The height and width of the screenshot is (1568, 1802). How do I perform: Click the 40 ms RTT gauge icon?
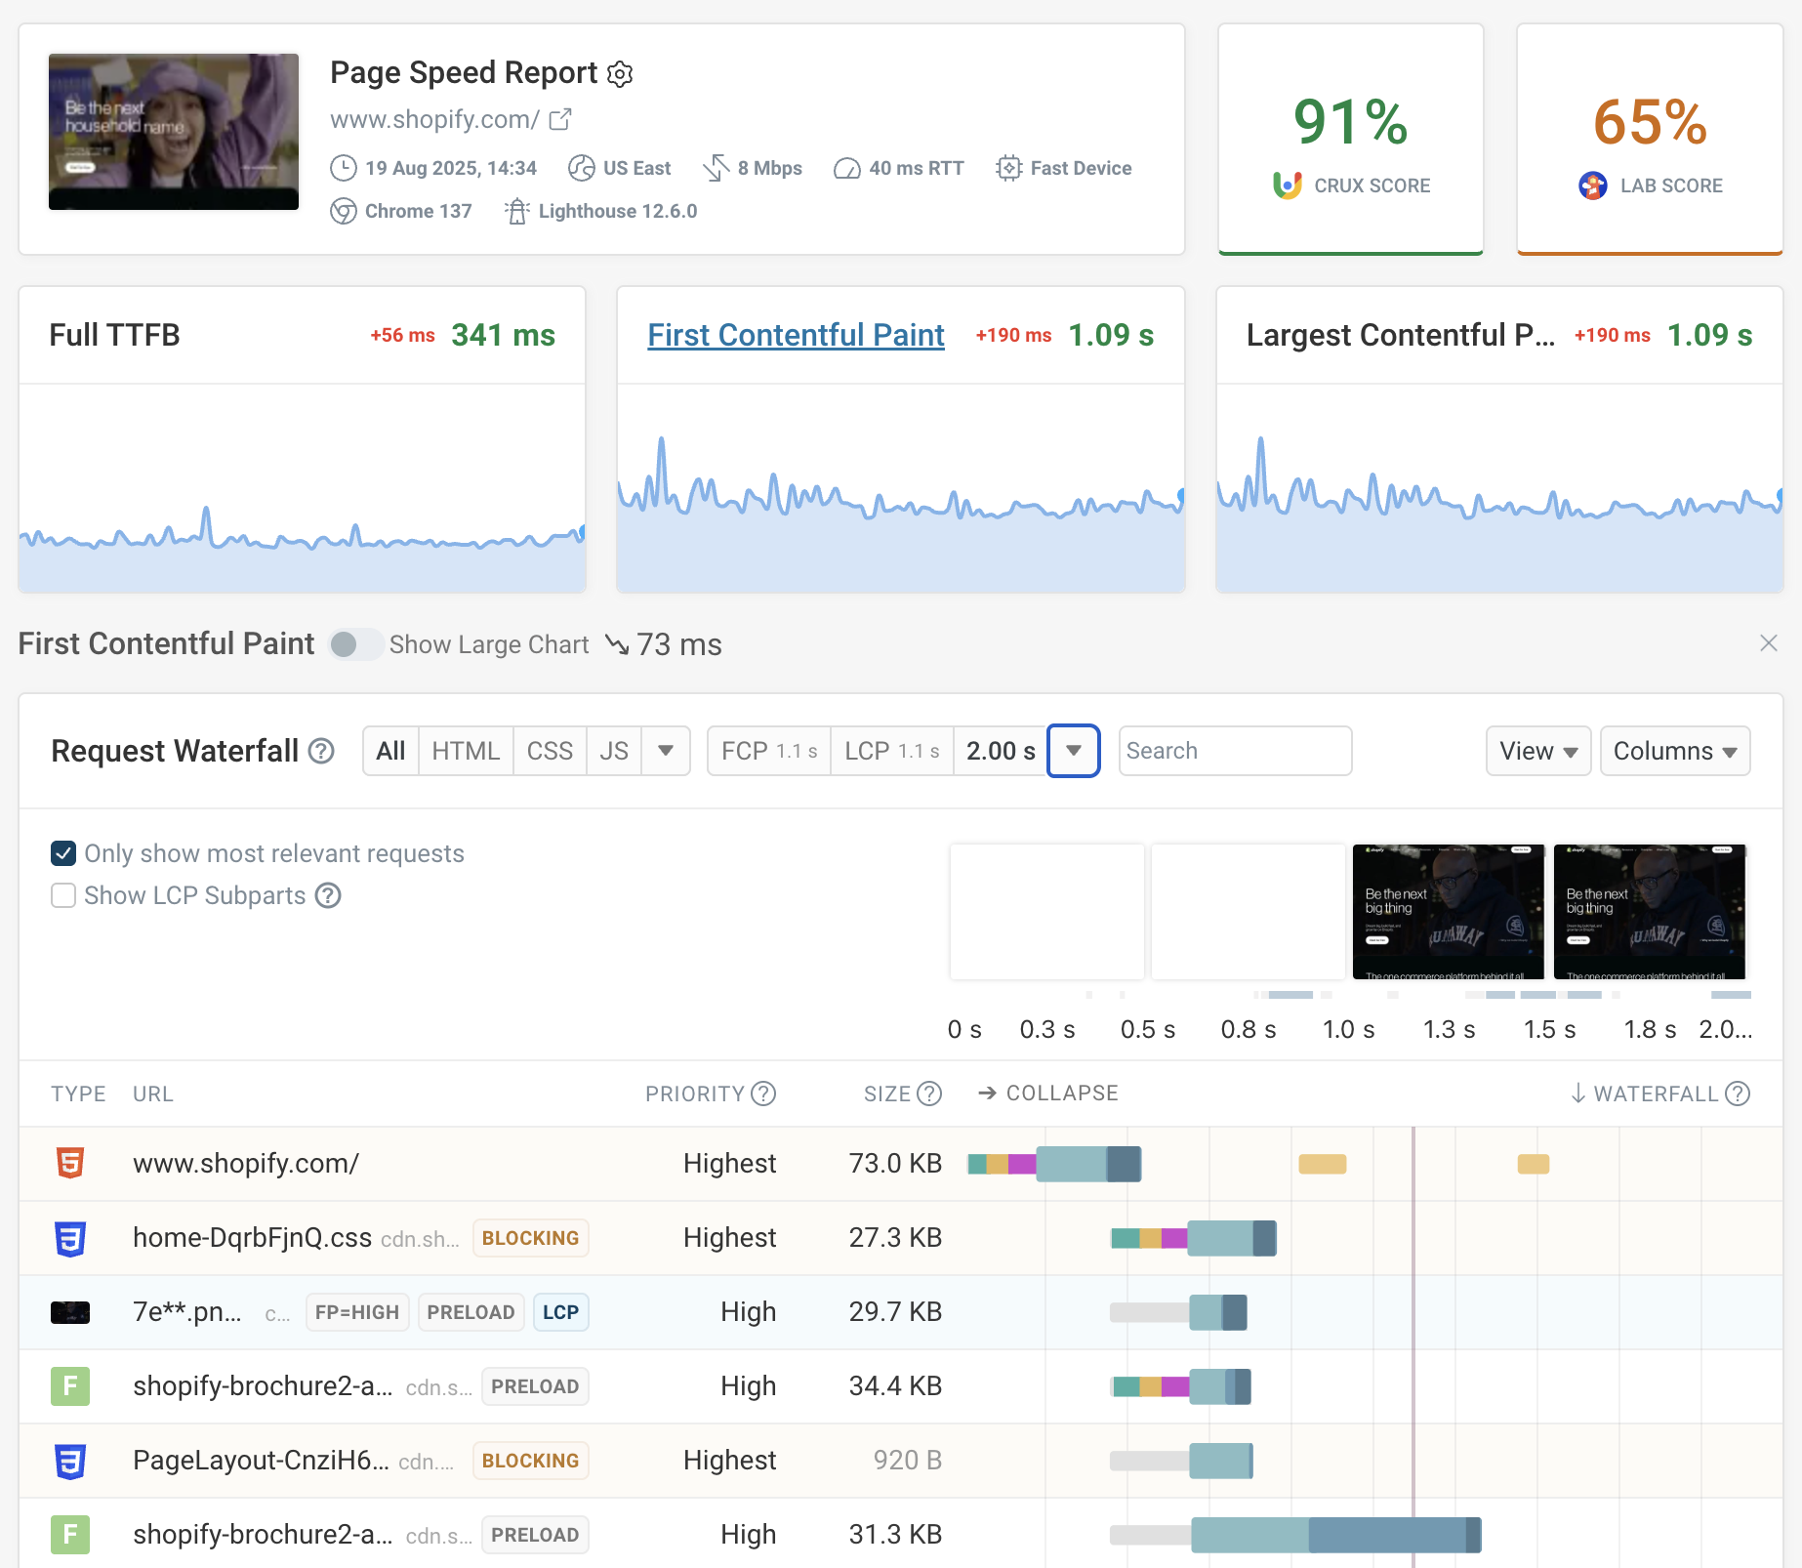(847, 168)
